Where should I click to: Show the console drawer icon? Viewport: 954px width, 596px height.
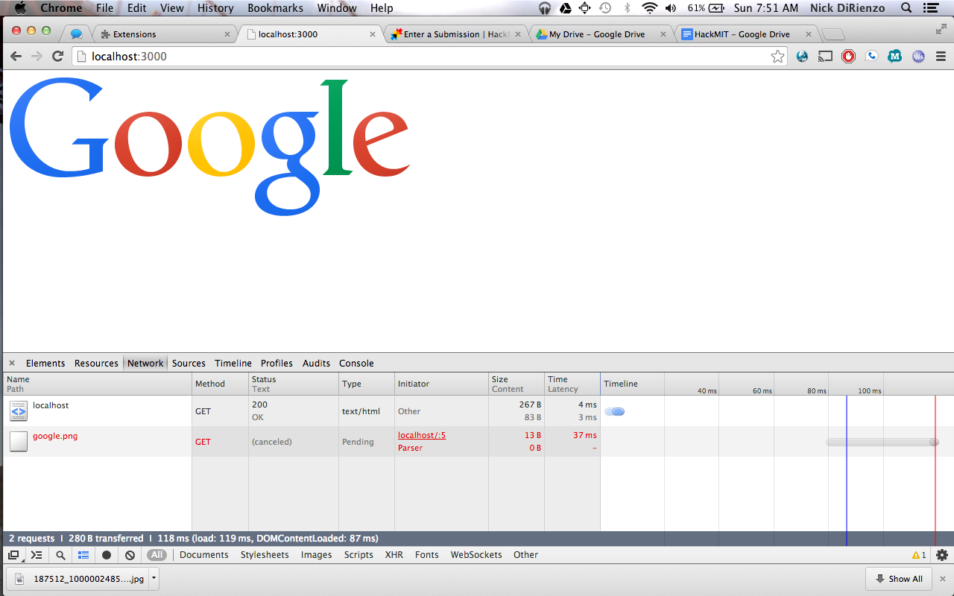37,555
